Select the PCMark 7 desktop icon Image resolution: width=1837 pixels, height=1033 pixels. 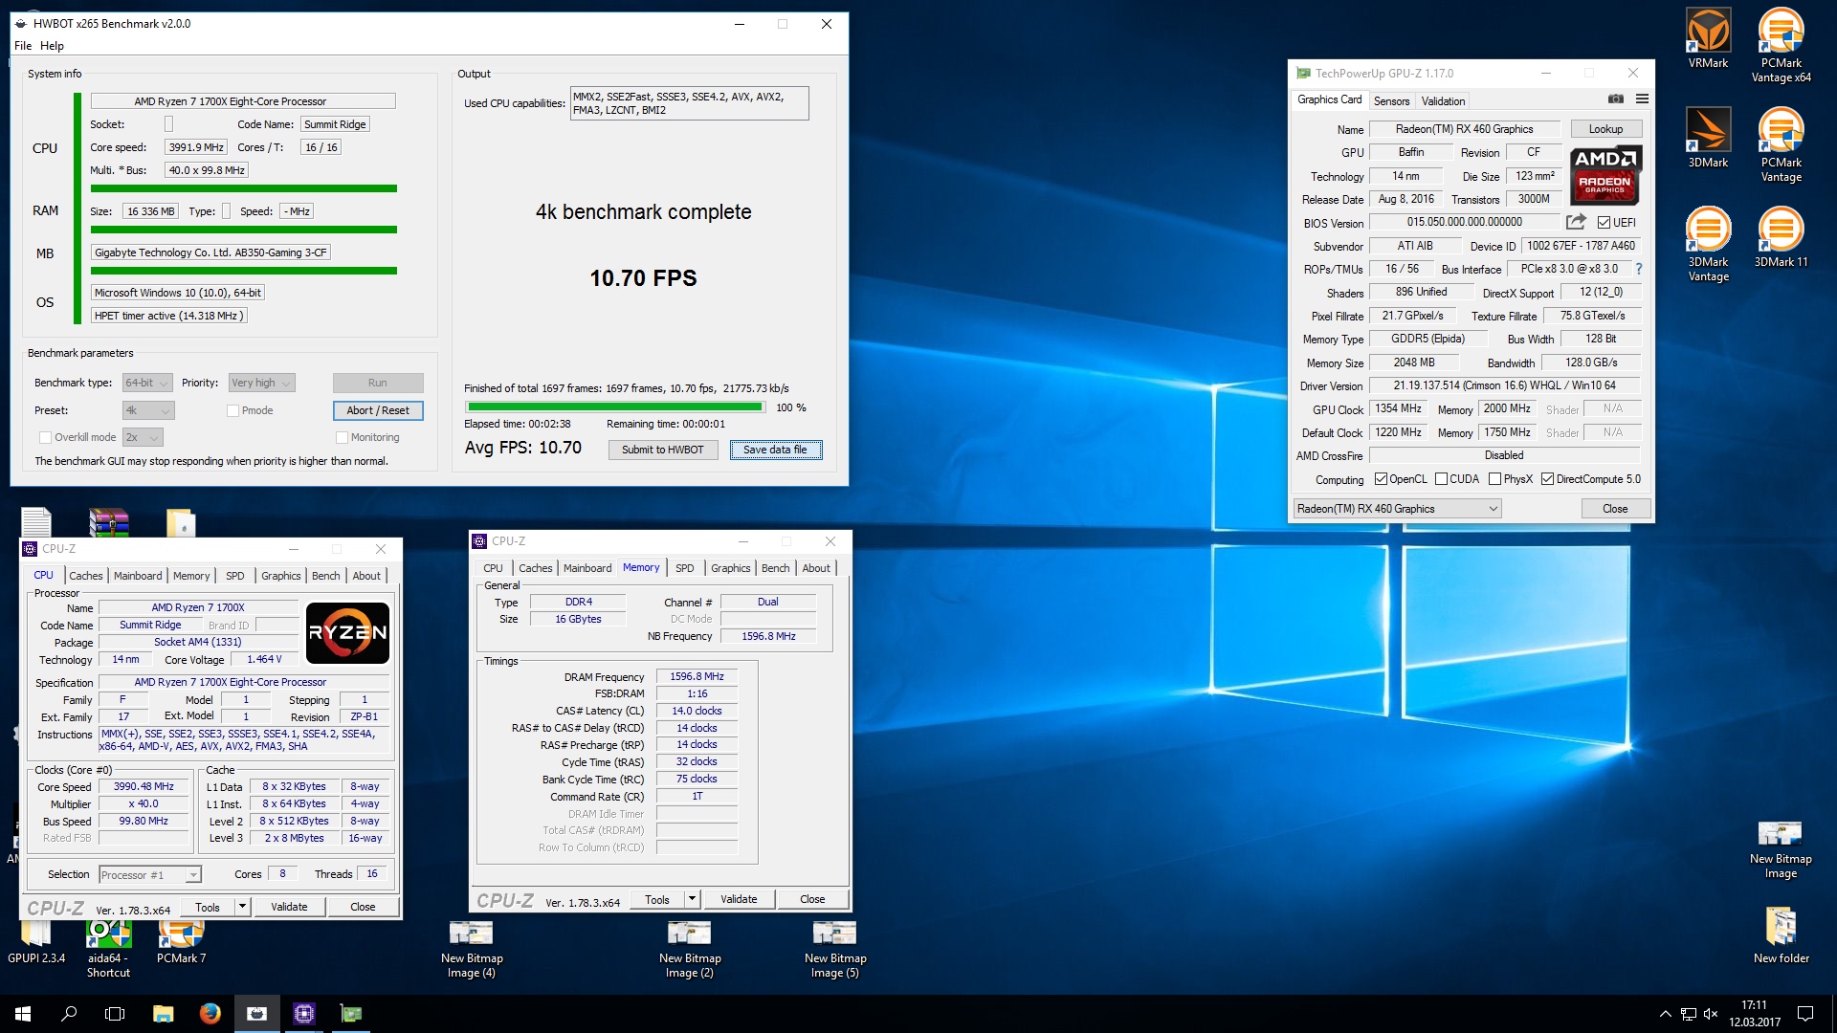click(x=181, y=942)
